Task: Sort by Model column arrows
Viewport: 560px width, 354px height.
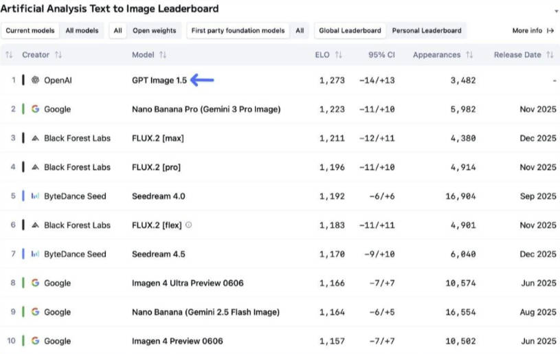Action: click(x=163, y=55)
